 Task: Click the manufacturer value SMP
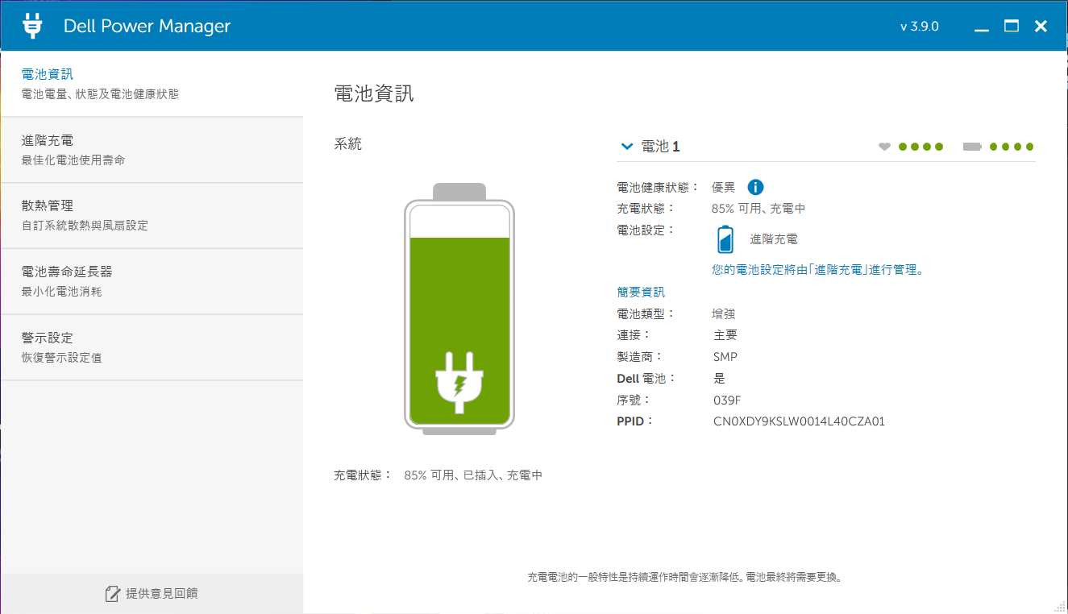coord(725,357)
